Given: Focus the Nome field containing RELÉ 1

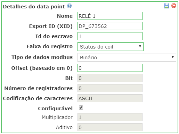Looking at the screenshot, I should [110, 16].
